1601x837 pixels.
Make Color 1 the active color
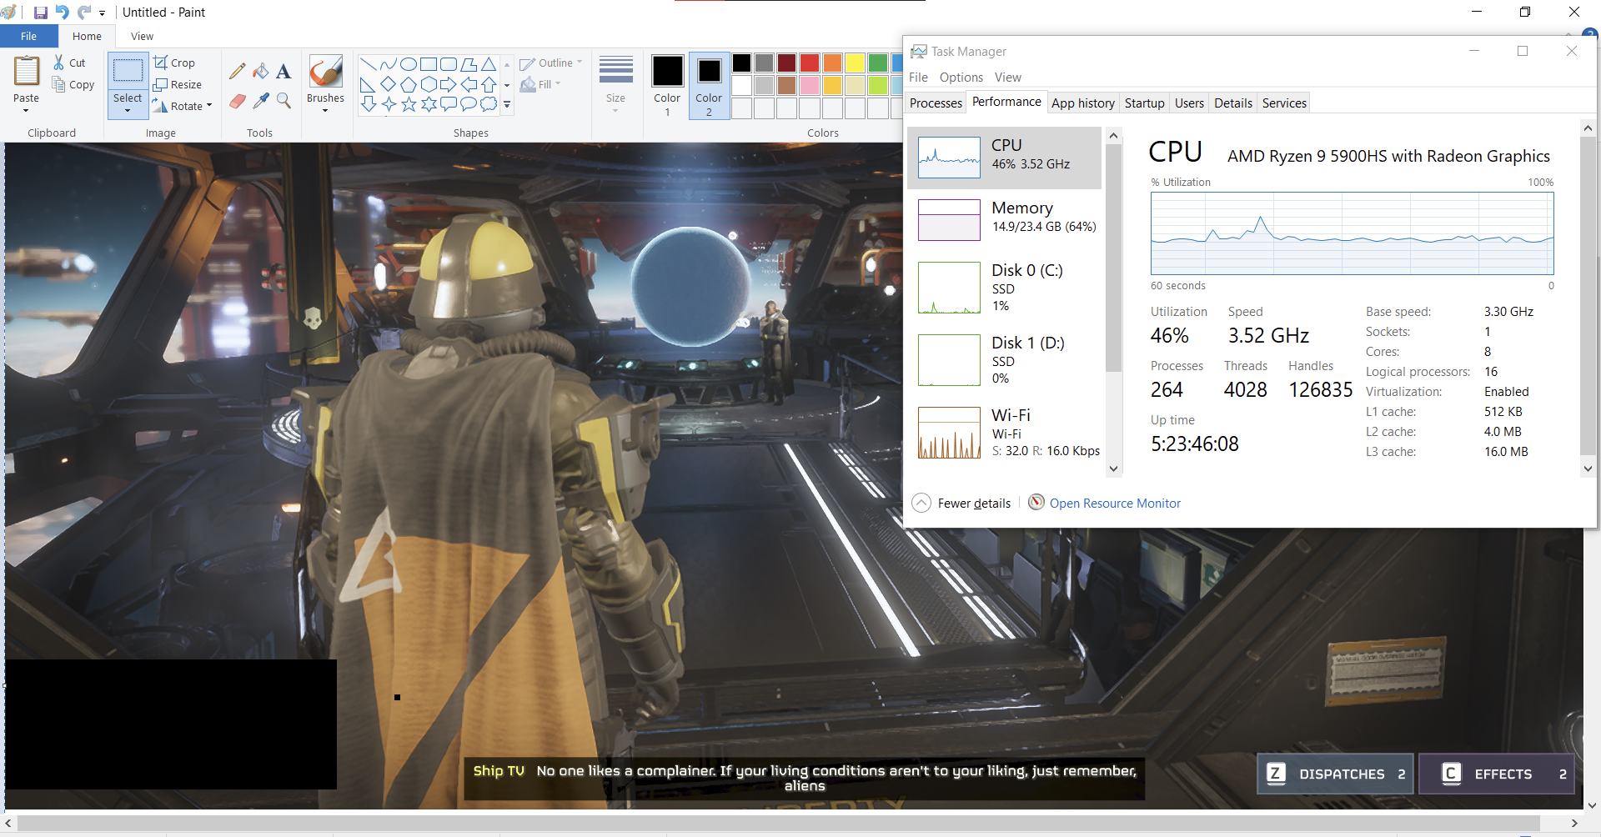click(x=667, y=85)
